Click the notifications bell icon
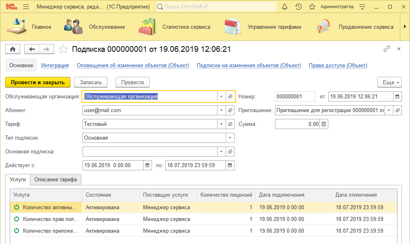Viewport: 410px width, 244px height. [285, 7]
